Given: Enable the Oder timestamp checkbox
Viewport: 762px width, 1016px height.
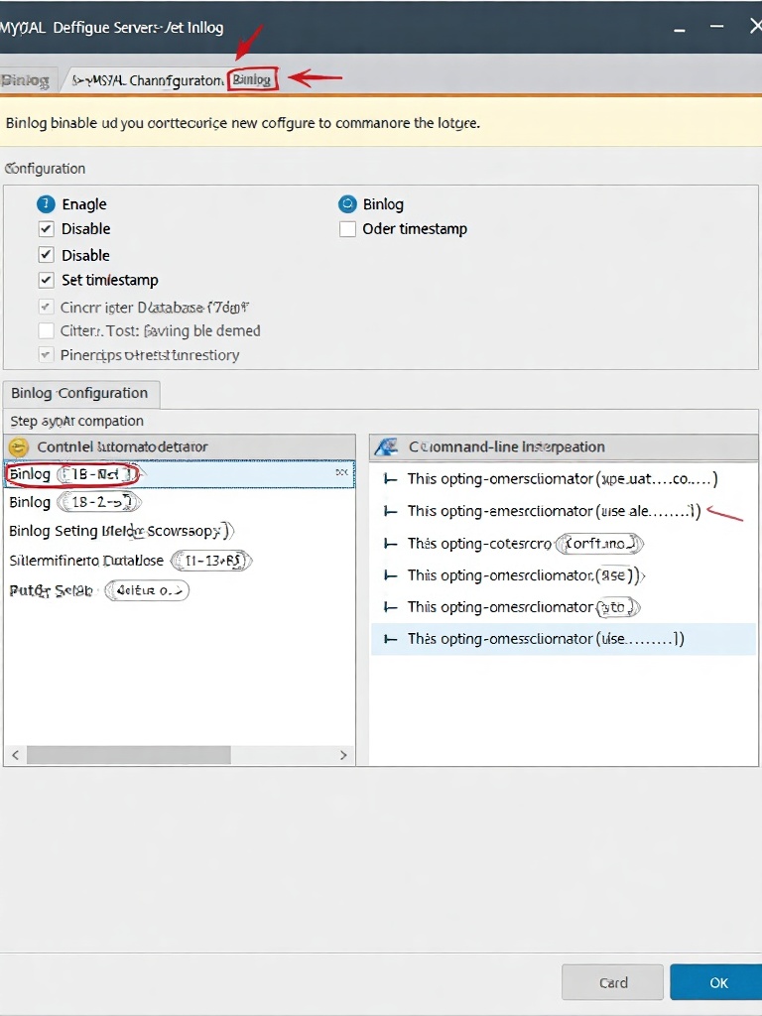Looking at the screenshot, I should (347, 228).
